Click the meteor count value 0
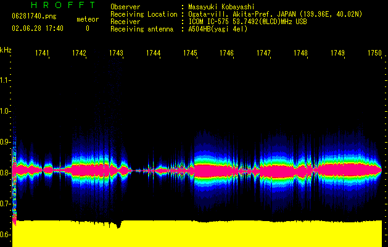Image resolution: width=388 pixels, height=247 pixels. pos(88,28)
